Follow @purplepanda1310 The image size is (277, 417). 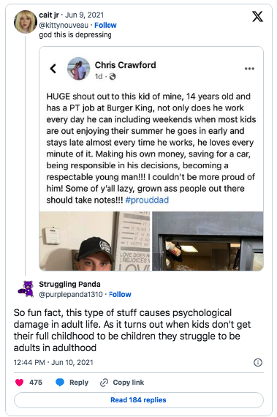coord(120,294)
